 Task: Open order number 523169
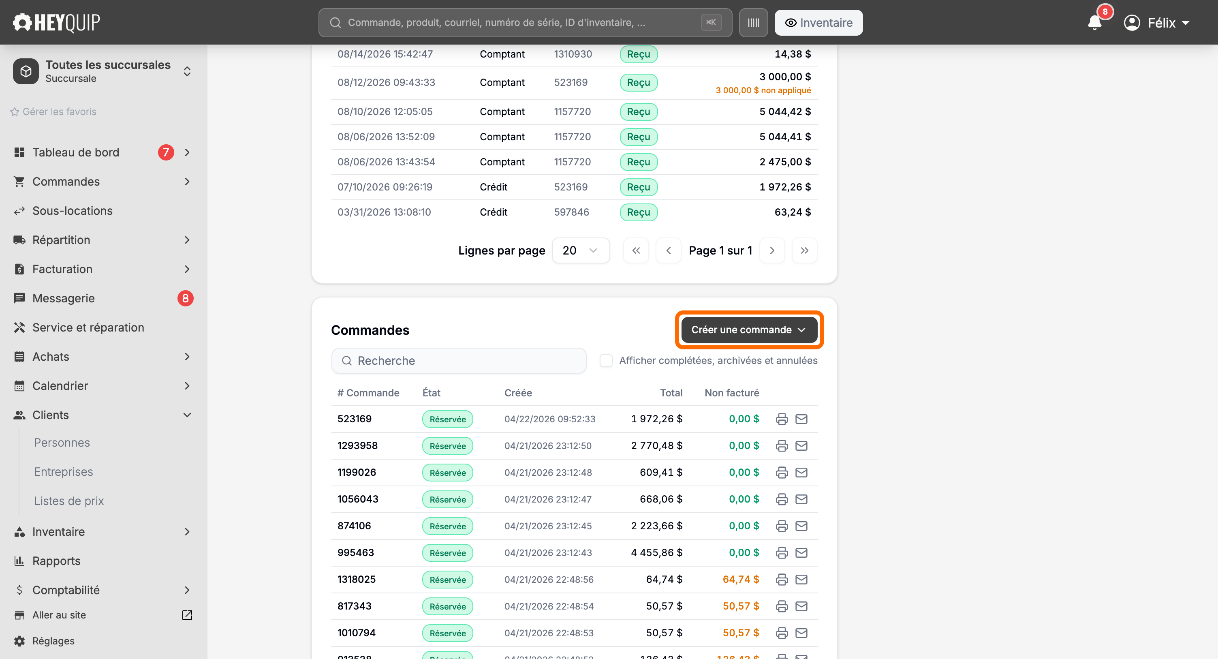(355, 419)
